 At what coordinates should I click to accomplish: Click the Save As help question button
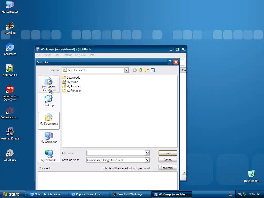click(170, 62)
